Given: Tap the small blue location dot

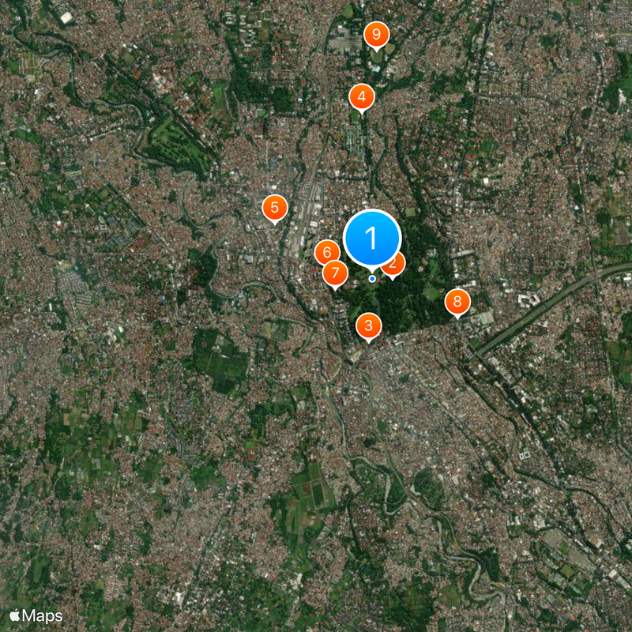Looking at the screenshot, I should (372, 279).
